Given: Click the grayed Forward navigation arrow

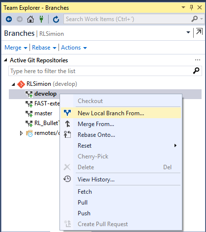Looking at the screenshot, I should 20,19.
